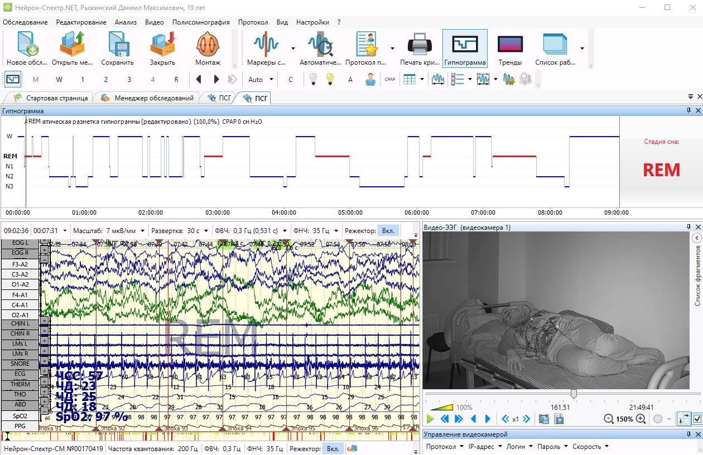
Task: Click the A toolbar button
Action: coord(350,80)
